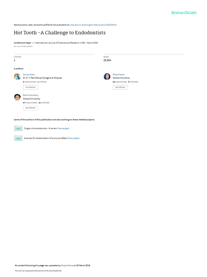Click See Profile button under Somya Sahu
Image resolution: width=207 pixels, height=277 pixels.
[30, 87]
